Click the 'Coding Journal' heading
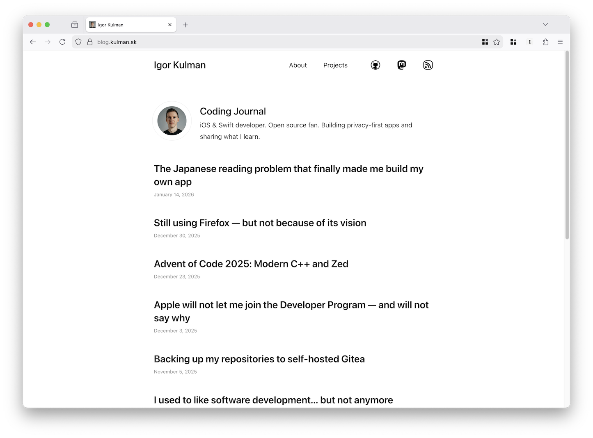The image size is (593, 438). [x=233, y=111]
